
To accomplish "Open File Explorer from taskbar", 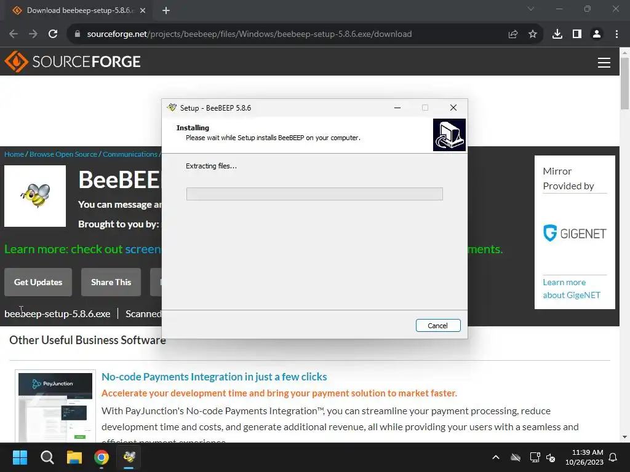I will coord(74,457).
